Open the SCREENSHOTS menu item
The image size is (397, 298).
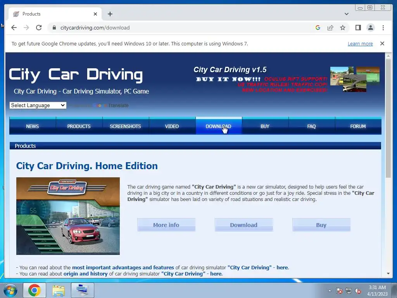(x=125, y=126)
